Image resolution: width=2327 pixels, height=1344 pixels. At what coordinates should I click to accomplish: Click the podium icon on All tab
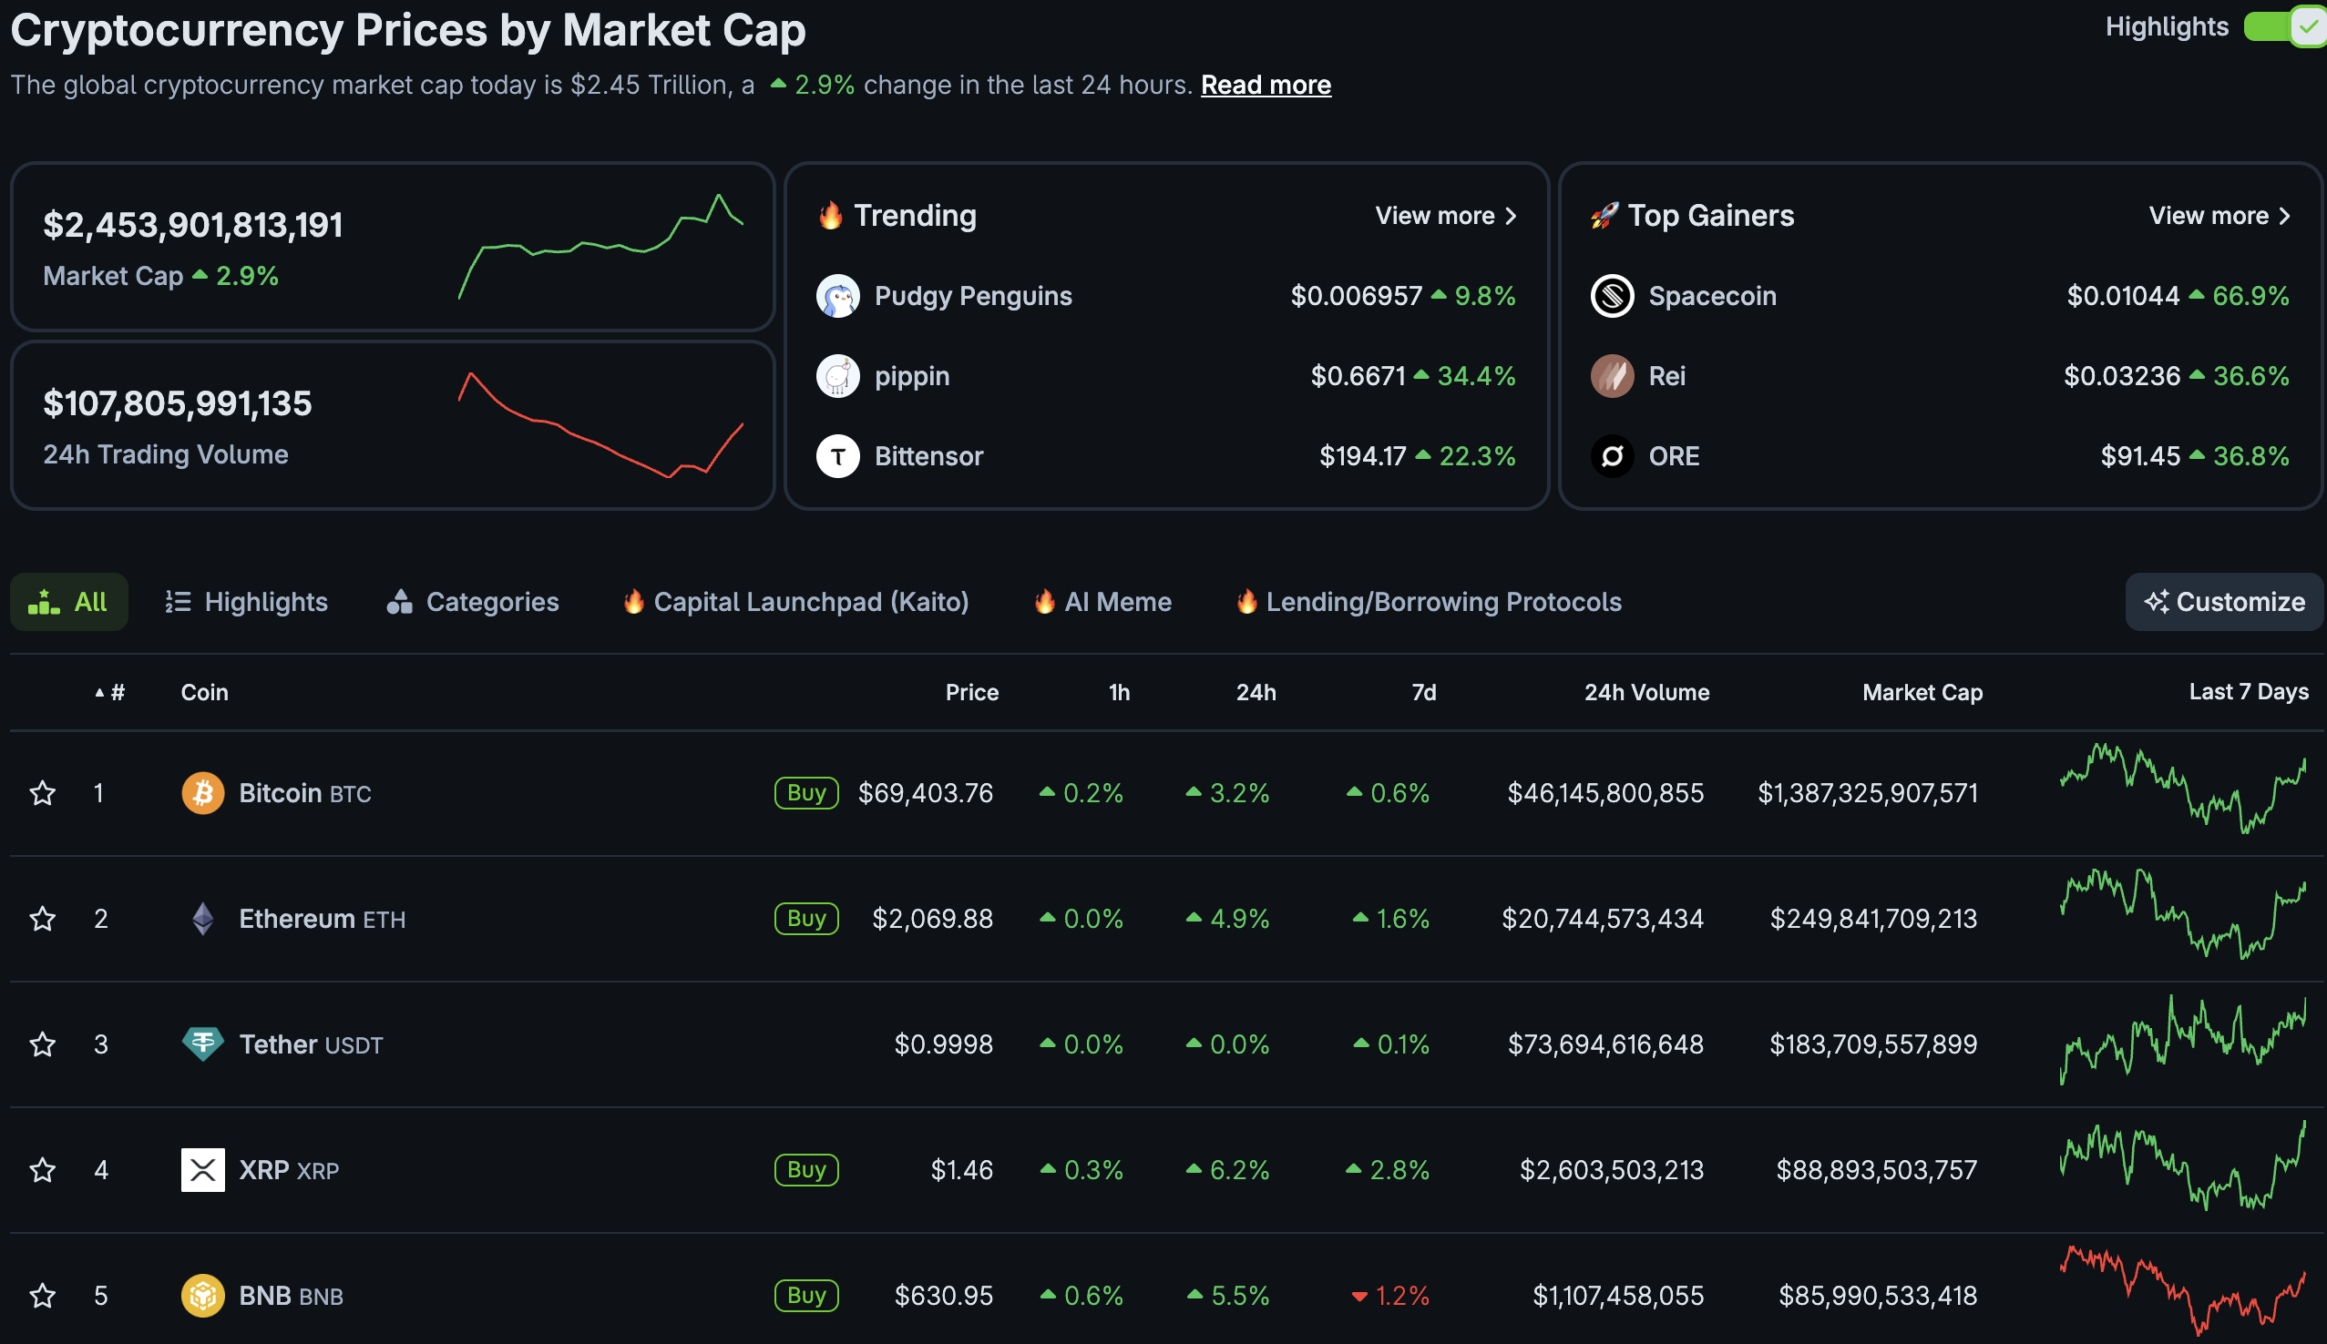click(45, 602)
